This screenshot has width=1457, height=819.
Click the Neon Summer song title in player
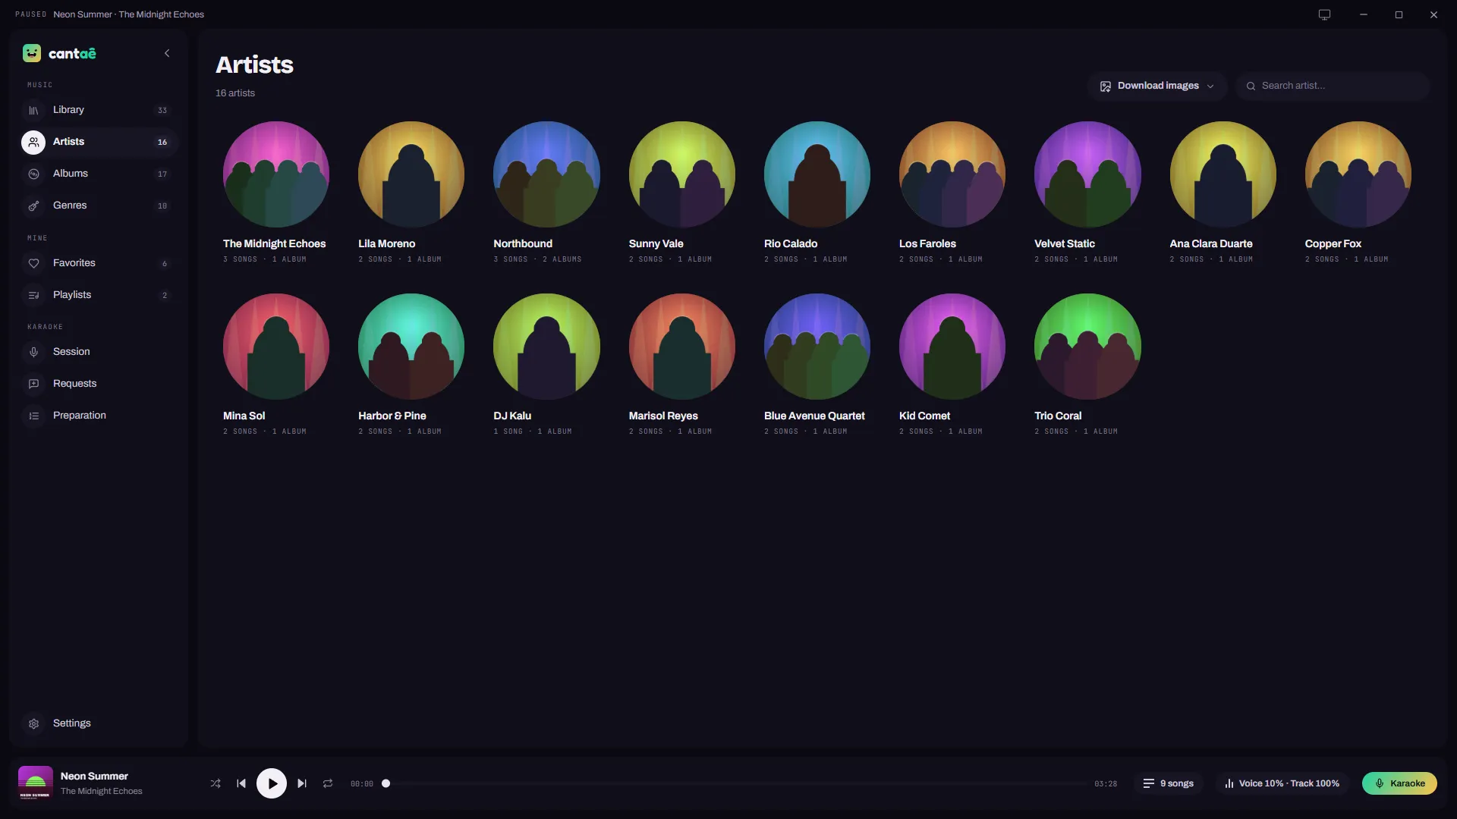click(94, 776)
